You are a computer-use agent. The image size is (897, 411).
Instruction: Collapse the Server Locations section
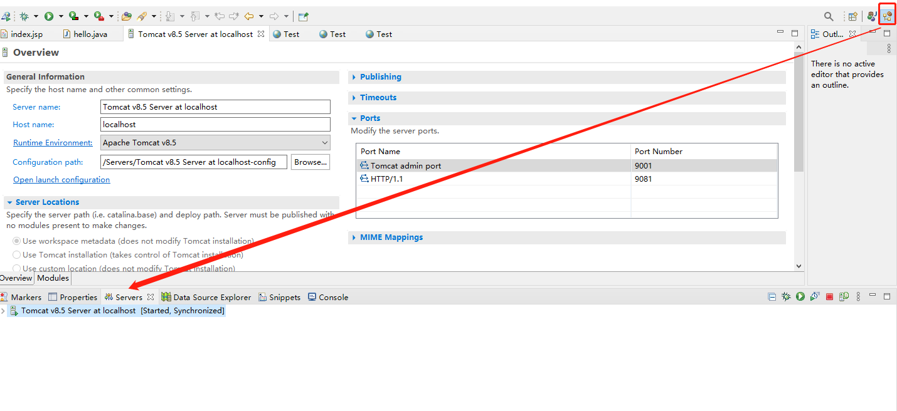tap(10, 202)
